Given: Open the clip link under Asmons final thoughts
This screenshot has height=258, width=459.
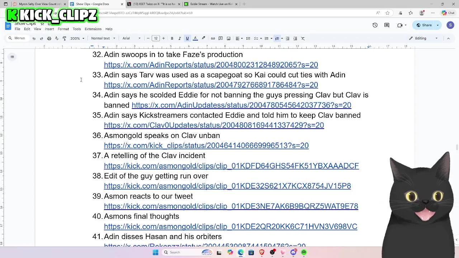Looking at the screenshot, I should tap(231, 226).
